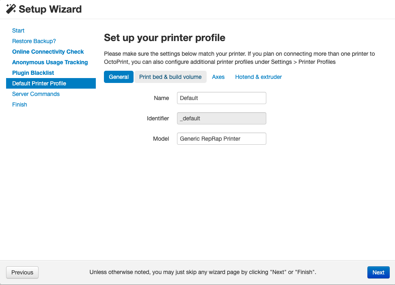Click the Previous button
The image size is (395, 285).
click(x=22, y=272)
